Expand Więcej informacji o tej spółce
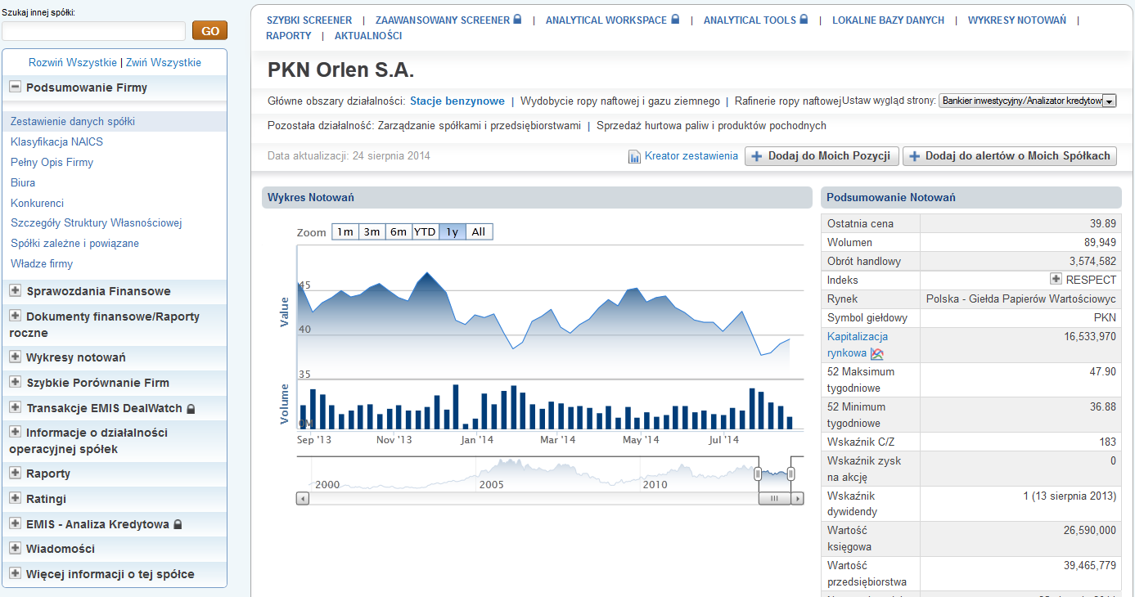The height and width of the screenshot is (597, 1135). 15,573
